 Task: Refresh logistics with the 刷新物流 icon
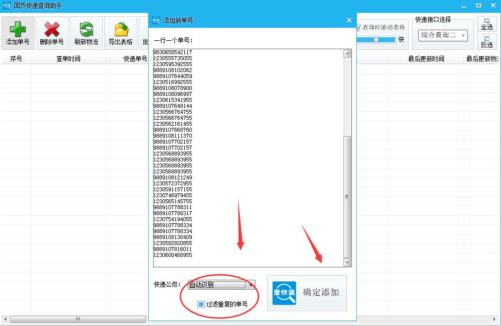[85, 29]
